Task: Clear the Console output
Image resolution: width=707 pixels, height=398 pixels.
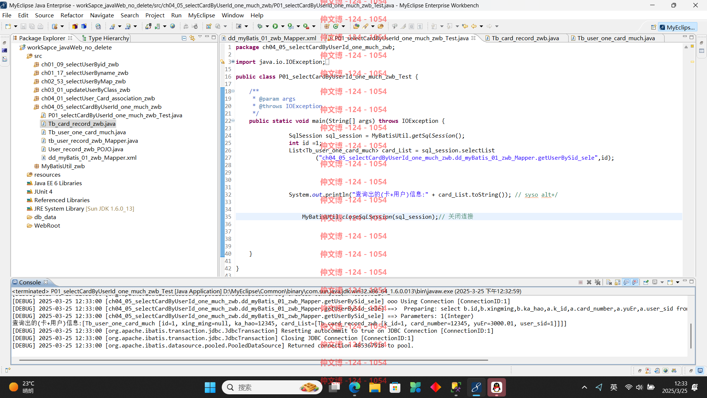Action: (x=609, y=282)
